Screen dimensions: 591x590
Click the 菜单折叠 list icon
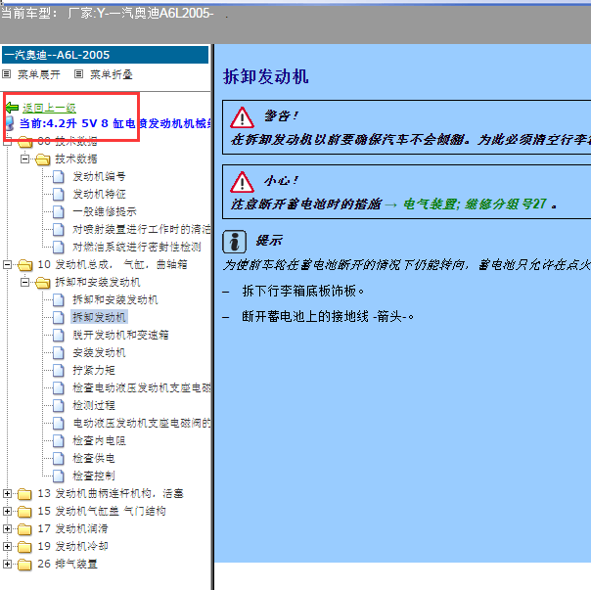(x=78, y=74)
